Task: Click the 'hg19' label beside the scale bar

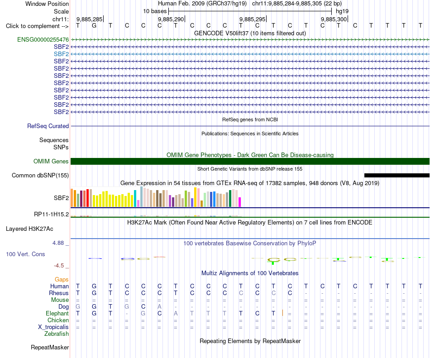Action: [x=342, y=11]
